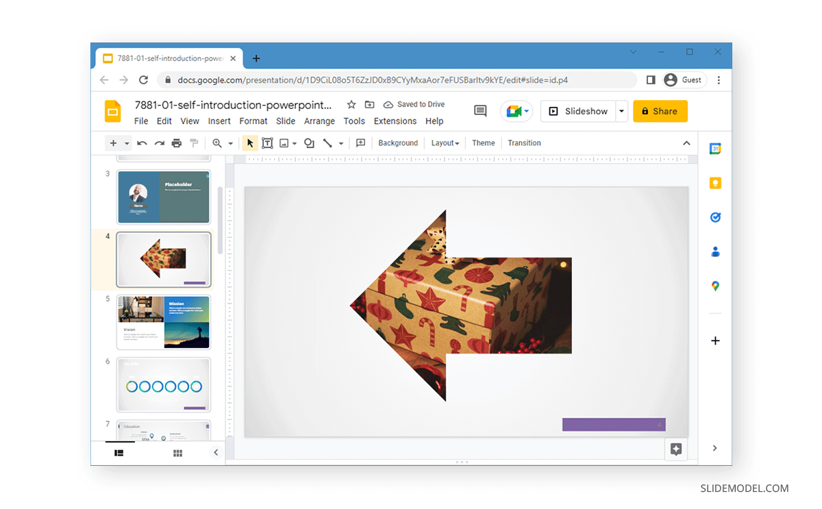The height and width of the screenshot is (509, 822).
Task: Open the Layout dropdown
Action: point(445,142)
